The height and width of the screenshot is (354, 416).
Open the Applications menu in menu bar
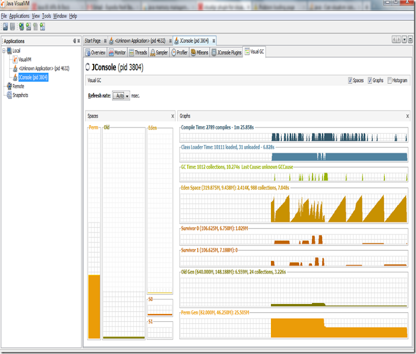tap(19, 16)
